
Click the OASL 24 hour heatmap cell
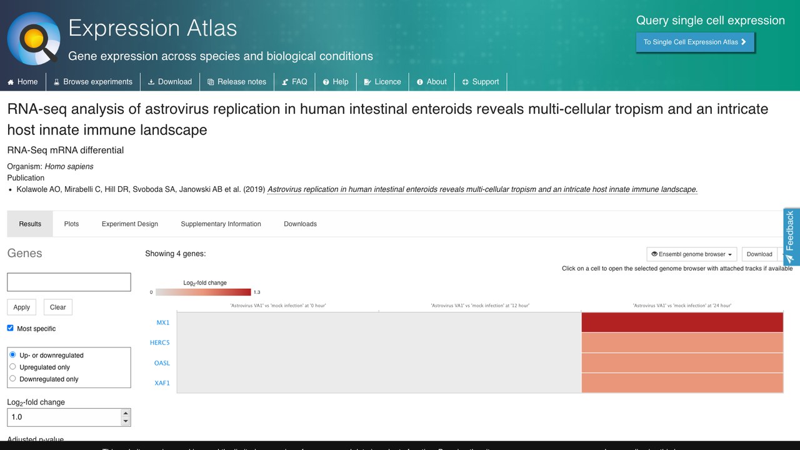pos(682,363)
